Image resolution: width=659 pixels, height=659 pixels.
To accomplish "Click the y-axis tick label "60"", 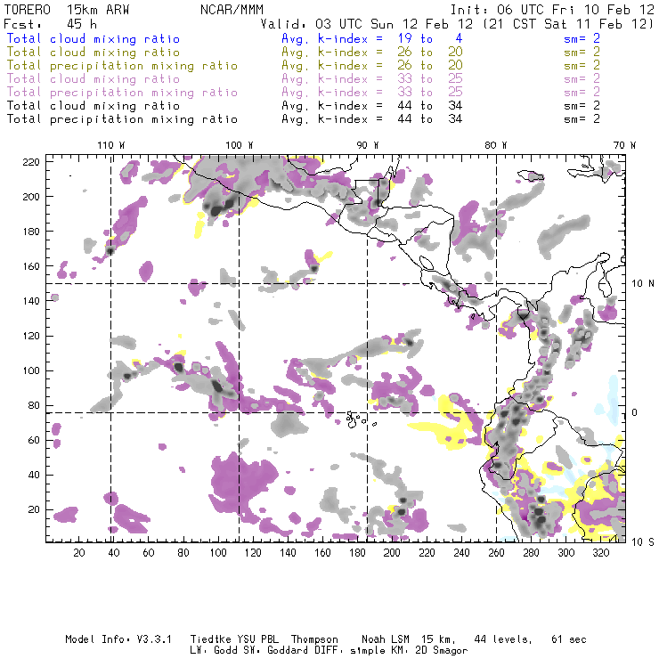I will tap(35, 440).
